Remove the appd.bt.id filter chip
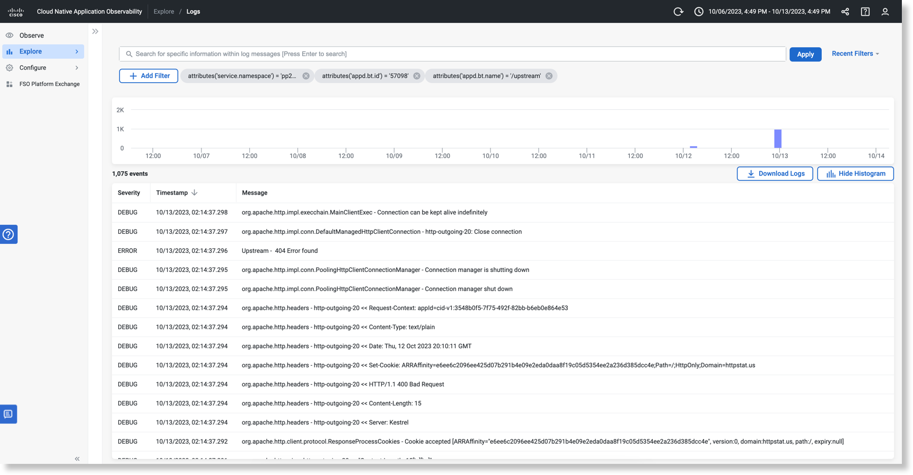The width and height of the screenshot is (913, 475). [417, 76]
